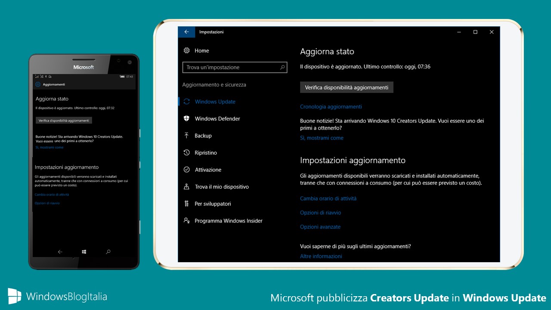Close the Impostazioni window
Viewport: 551px width, 310px height.
pyautogui.click(x=492, y=32)
